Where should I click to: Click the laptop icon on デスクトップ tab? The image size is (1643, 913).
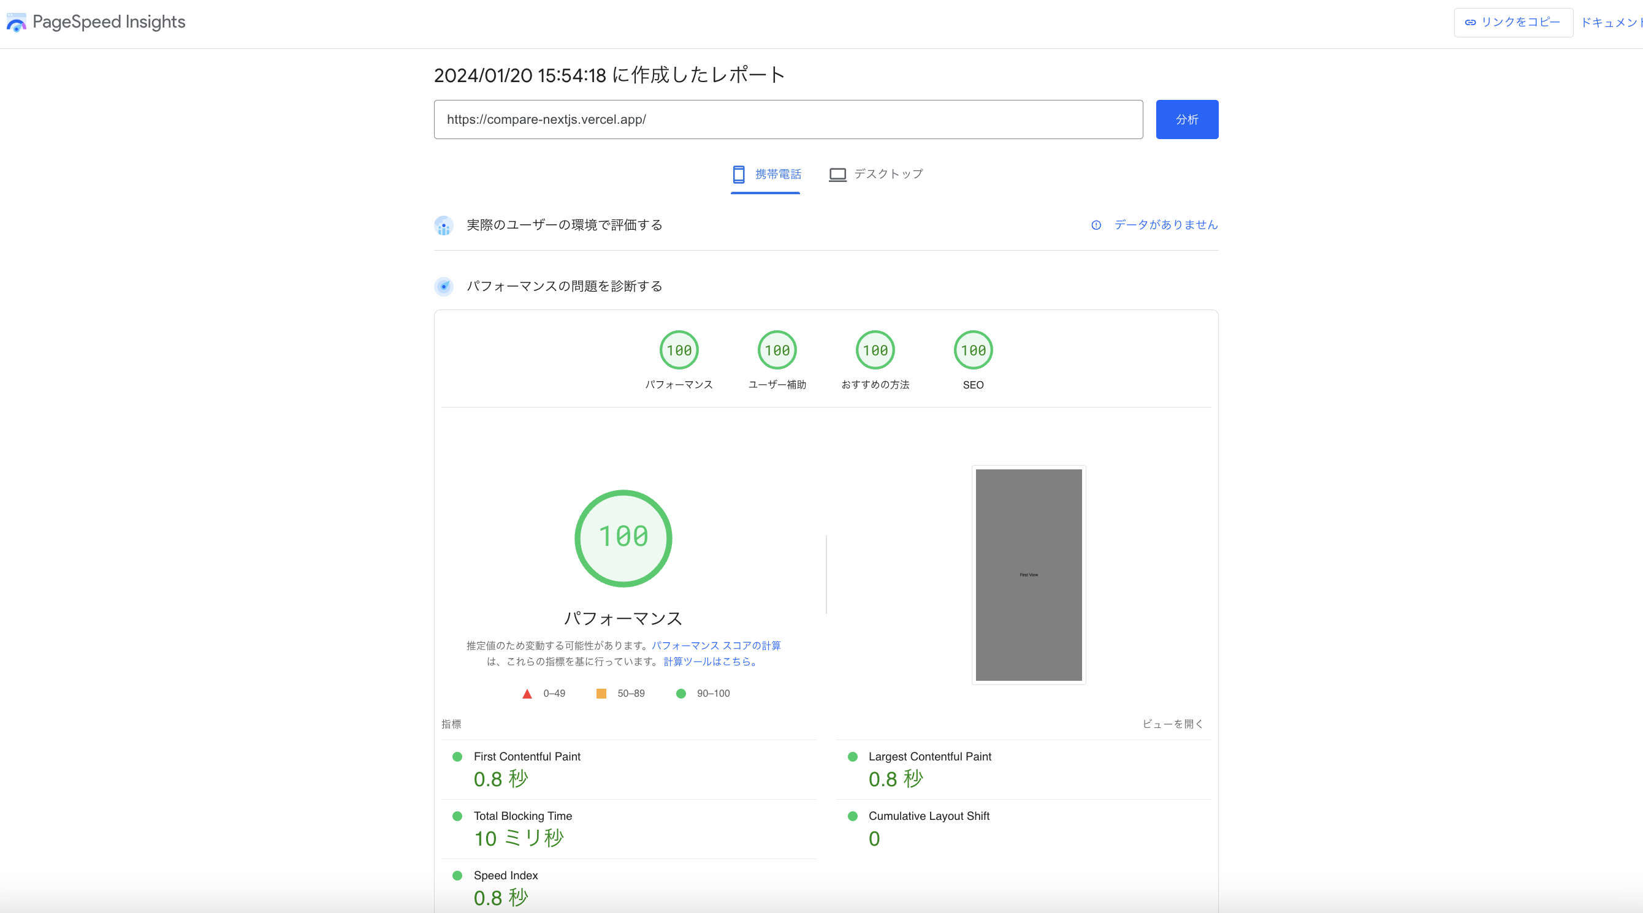(837, 173)
